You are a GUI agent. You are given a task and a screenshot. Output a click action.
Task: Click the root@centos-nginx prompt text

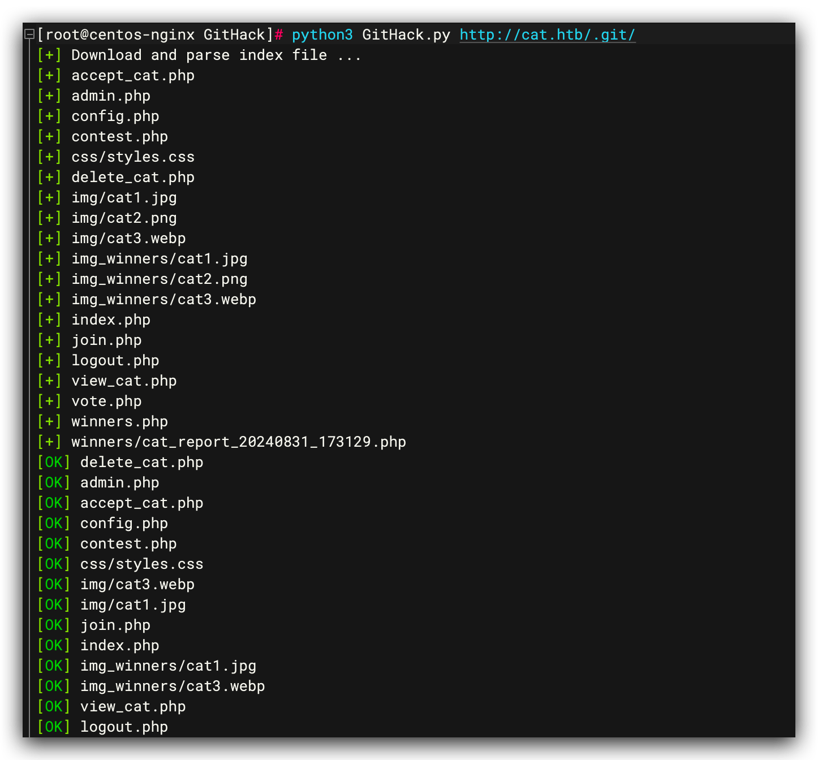(120, 35)
